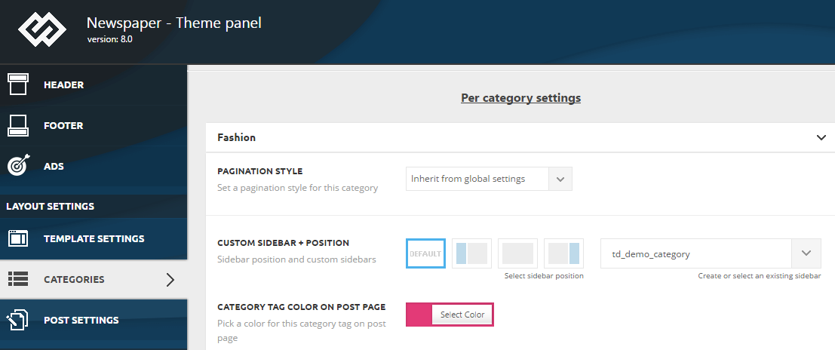The width and height of the screenshot is (835, 350).
Task: Collapse the Fashion category panel
Action: (x=821, y=137)
